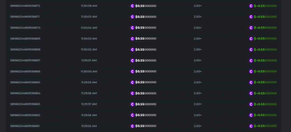Screen dimensions: 291x132
Task: Open bet ID 58986204669936861
Action: pos(25,126)
